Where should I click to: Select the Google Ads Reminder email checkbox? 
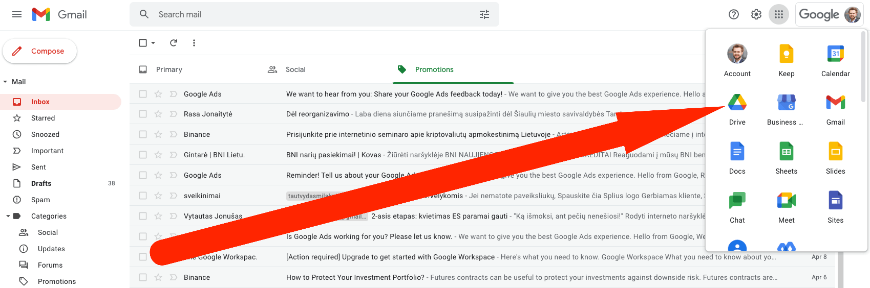[143, 175]
